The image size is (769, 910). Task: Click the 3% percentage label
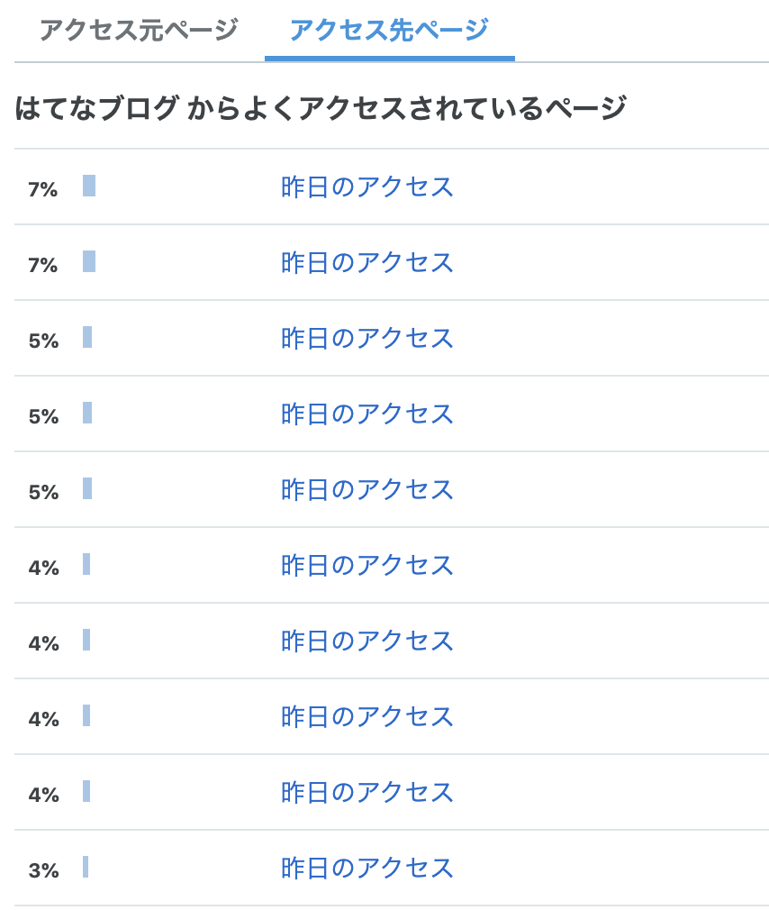(43, 870)
